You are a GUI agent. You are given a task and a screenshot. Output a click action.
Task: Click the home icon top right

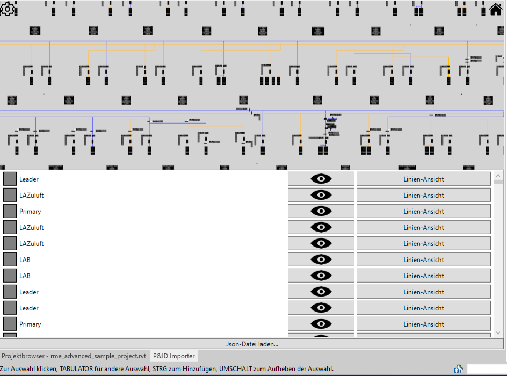(495, 9)
